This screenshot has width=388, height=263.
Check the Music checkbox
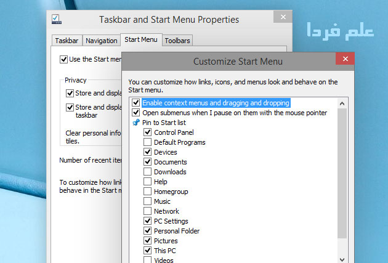point(148,201)
